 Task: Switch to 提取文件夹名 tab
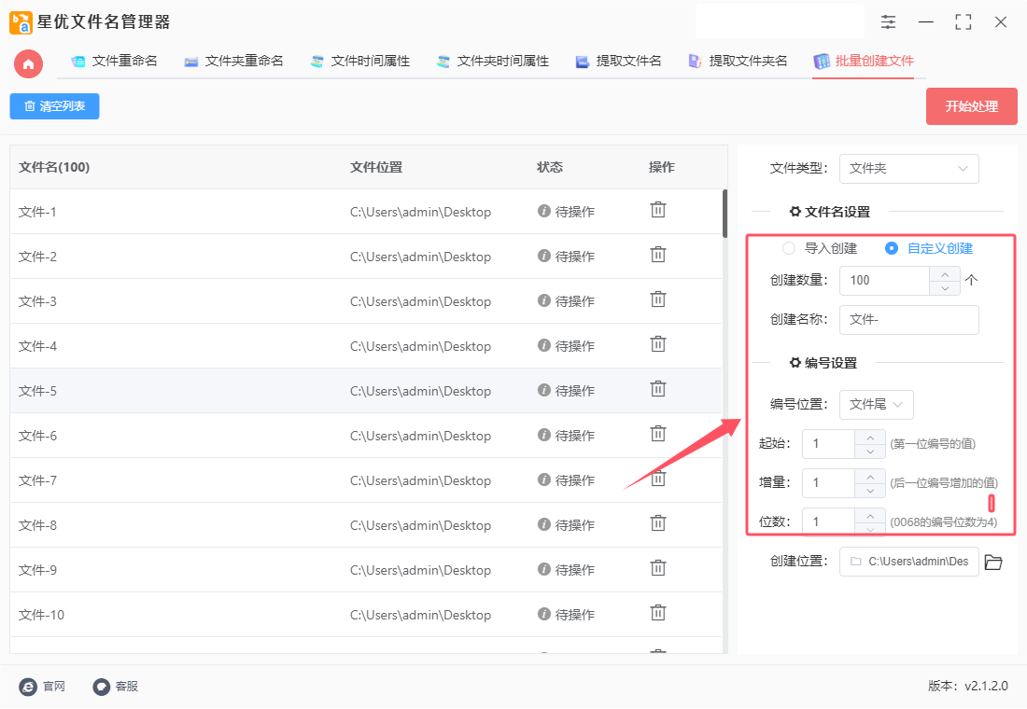tap(738, 61)
